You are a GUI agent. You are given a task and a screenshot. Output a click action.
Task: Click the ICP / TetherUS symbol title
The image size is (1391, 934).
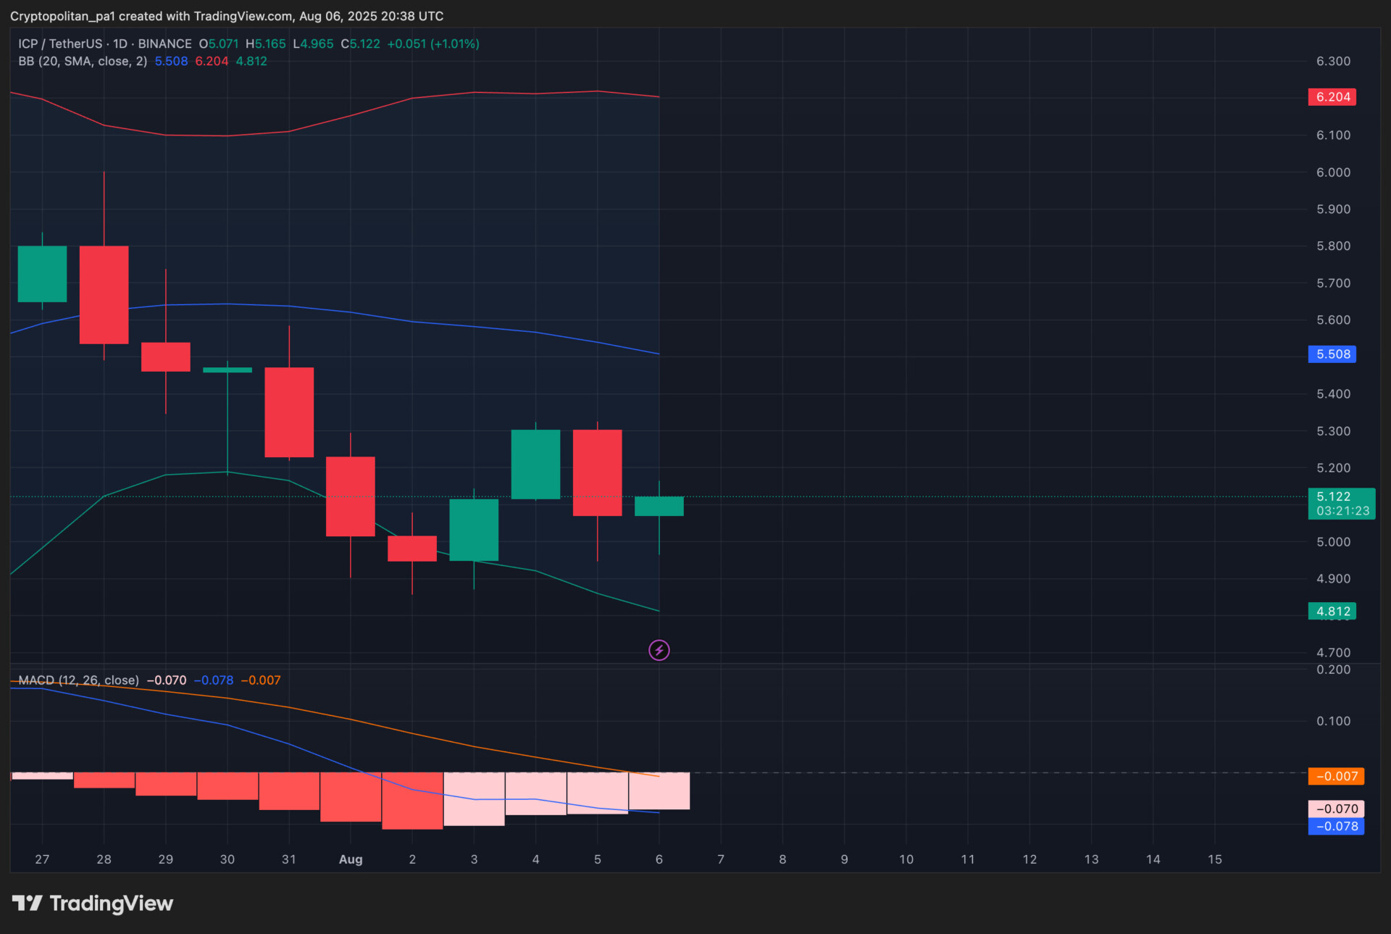(60, 44)
